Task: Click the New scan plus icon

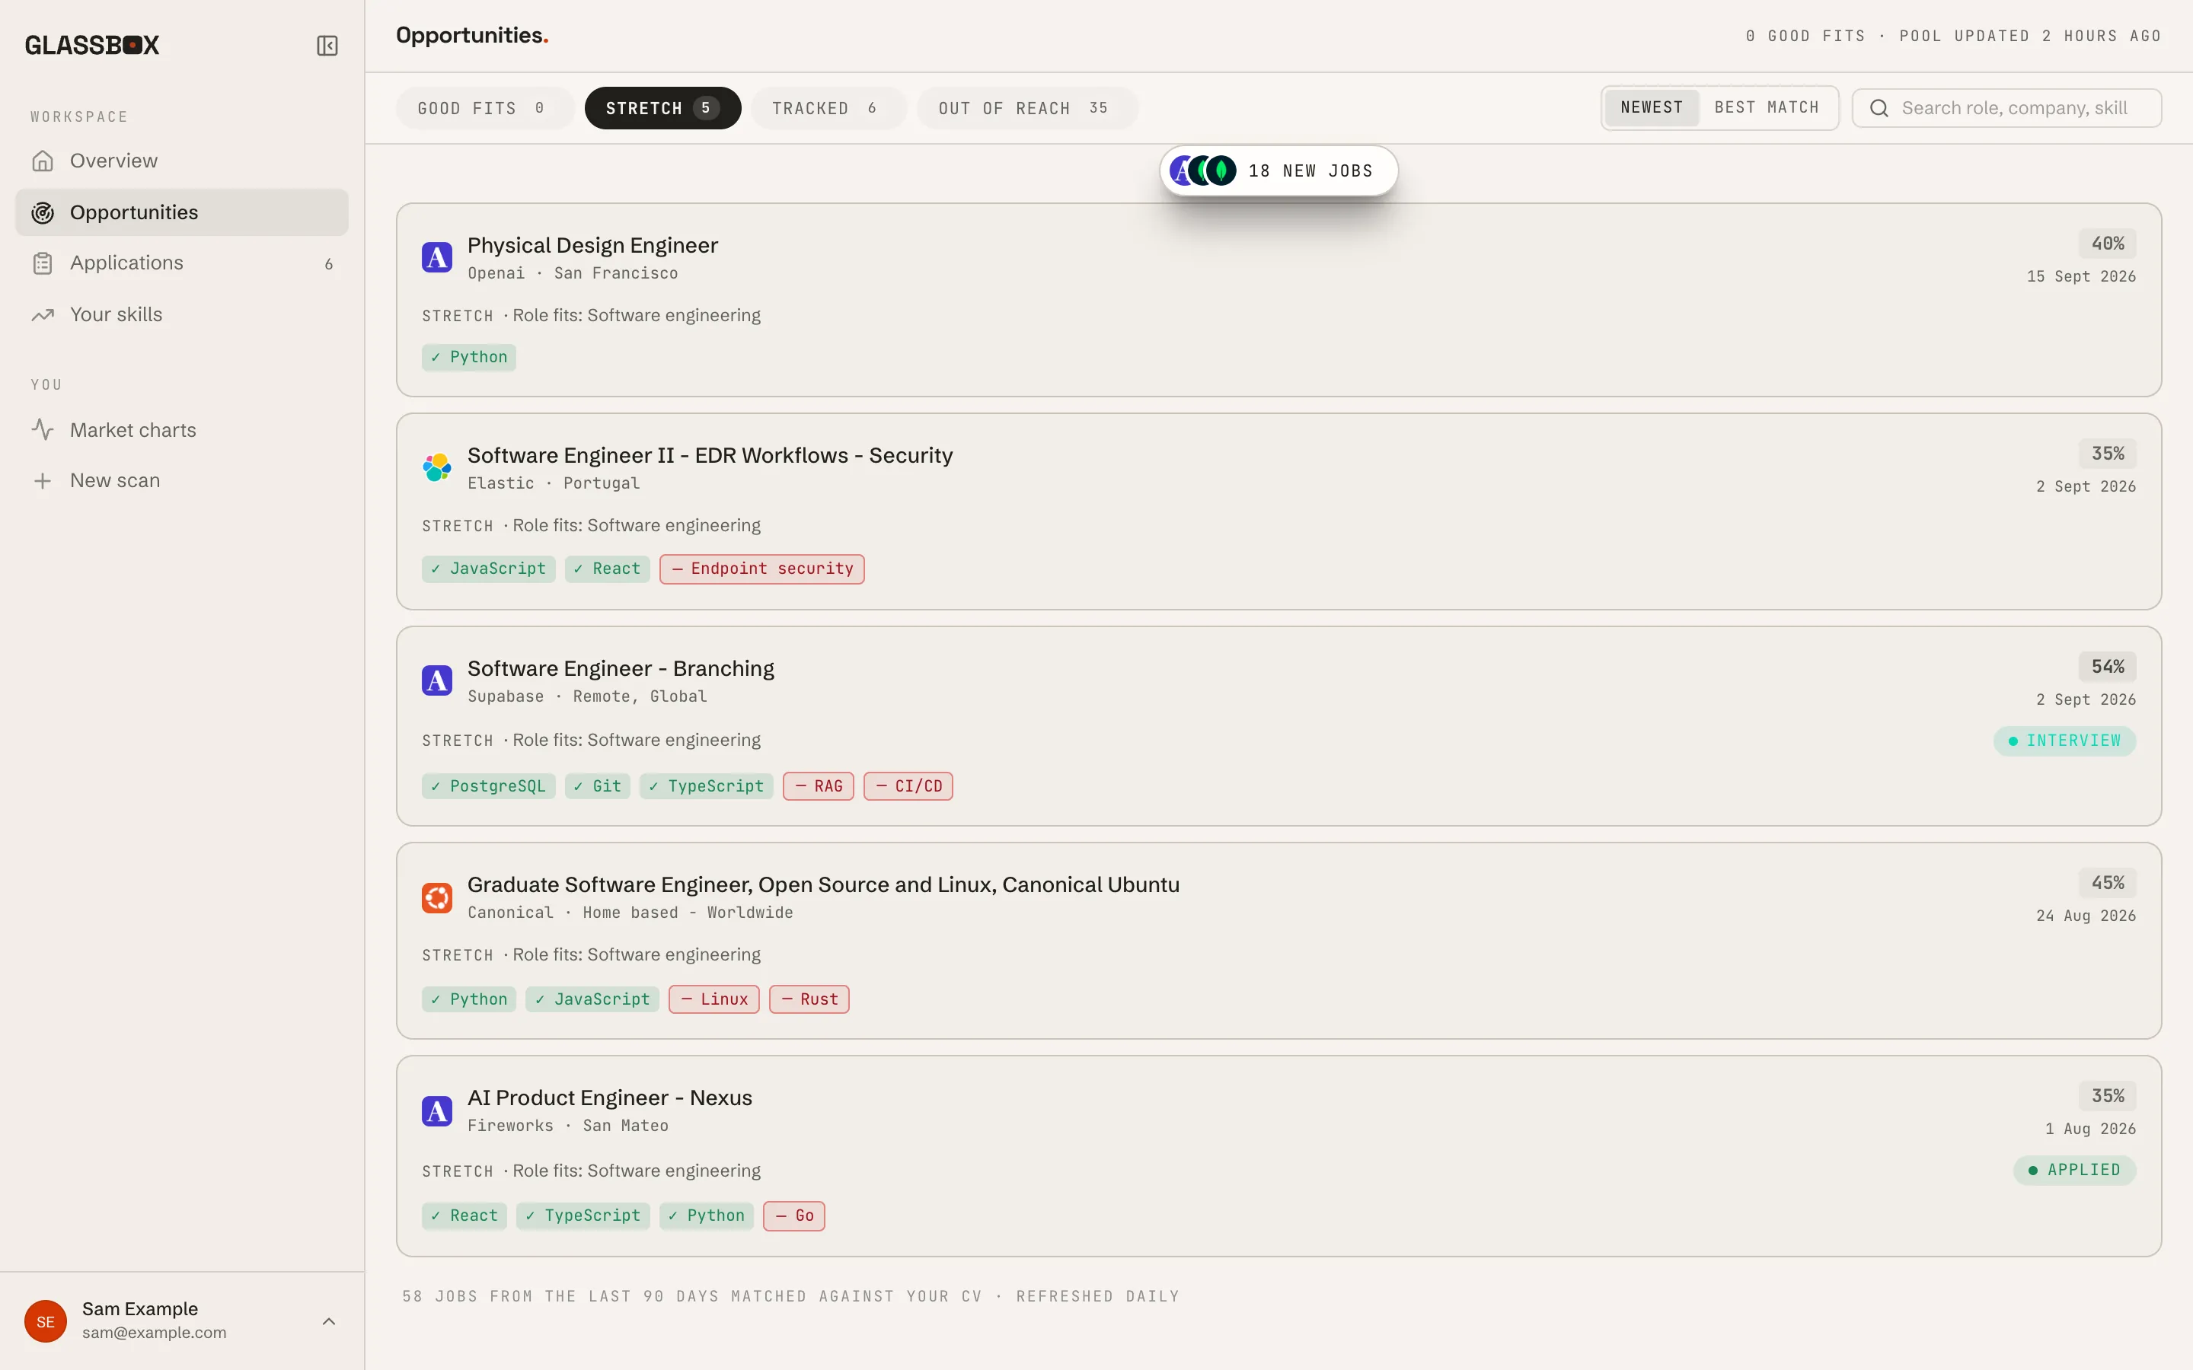Action: 43,480
